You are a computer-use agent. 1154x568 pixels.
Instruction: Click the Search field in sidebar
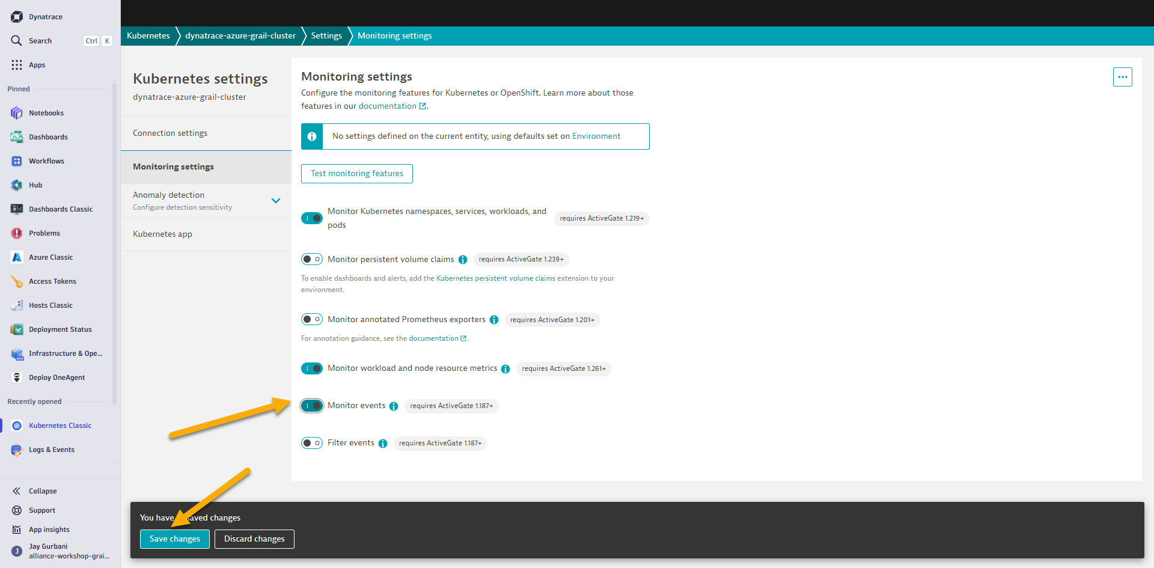coord(40,41)
